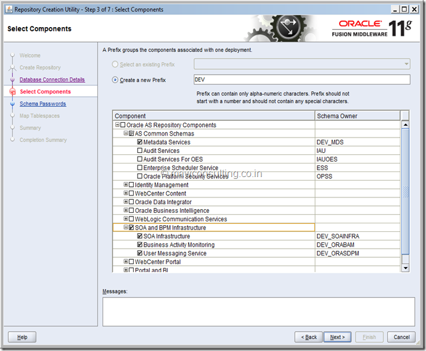Viewport: 426px width, 351px height.
Task: Select the 'Select an existing Prefix' radio button
Action: coord(115,64)
